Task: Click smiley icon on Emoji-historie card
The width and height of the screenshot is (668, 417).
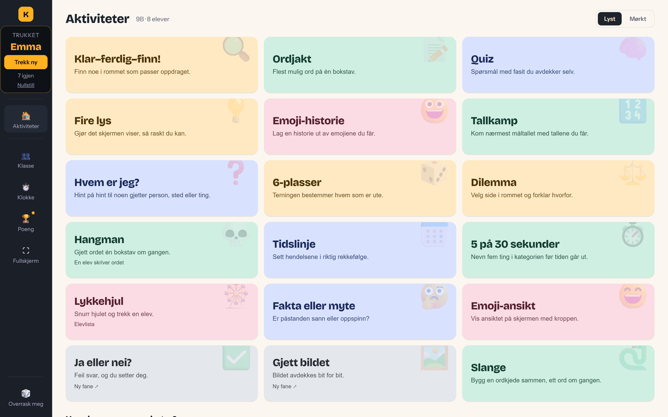Action: tap(435, 111)
